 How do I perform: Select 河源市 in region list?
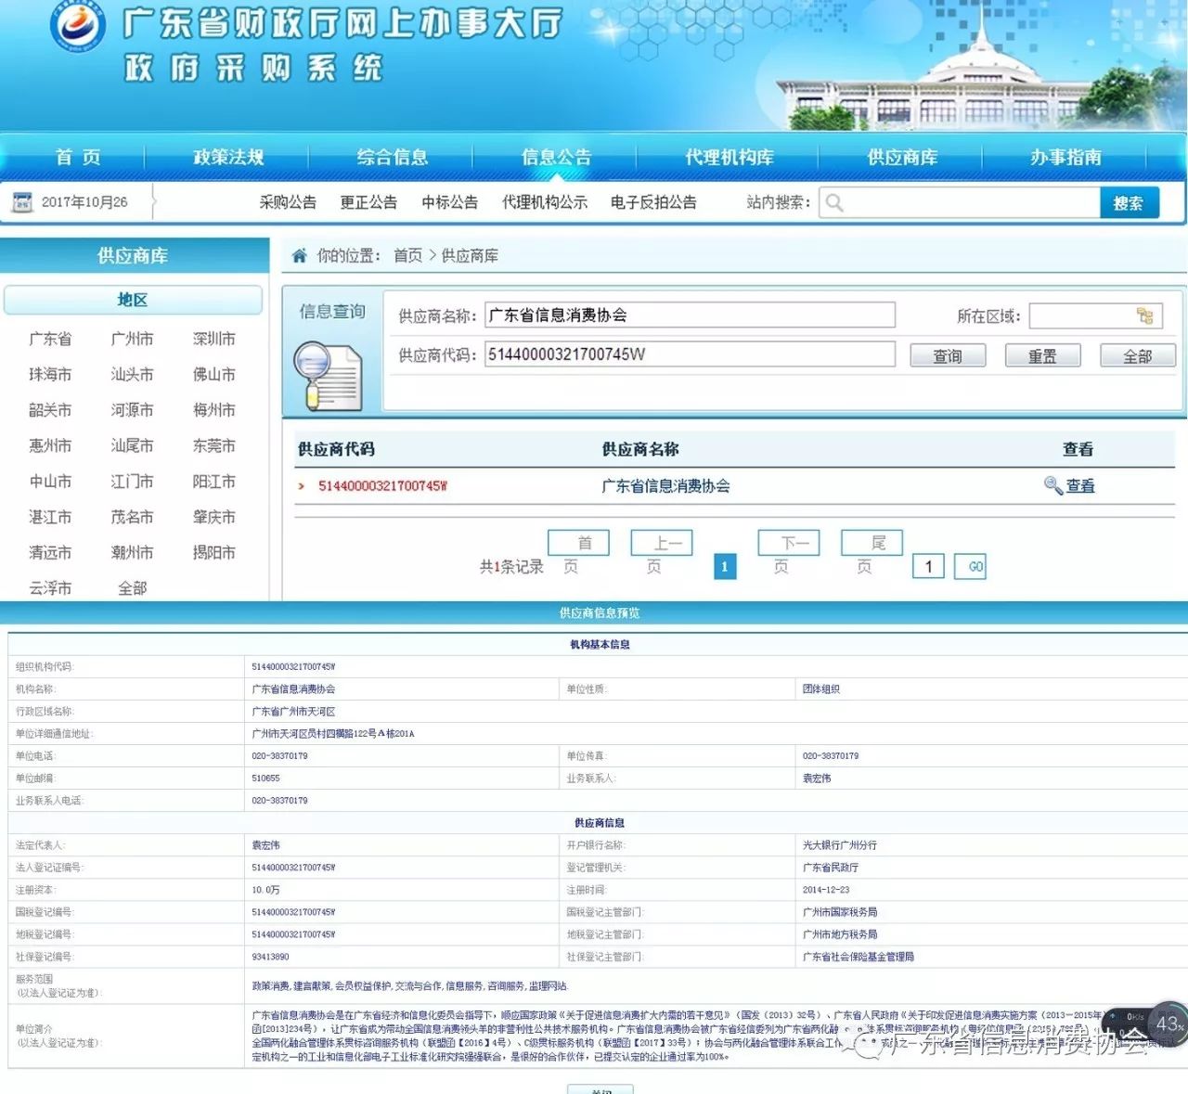pyautogui.click(x=133, y=410)
